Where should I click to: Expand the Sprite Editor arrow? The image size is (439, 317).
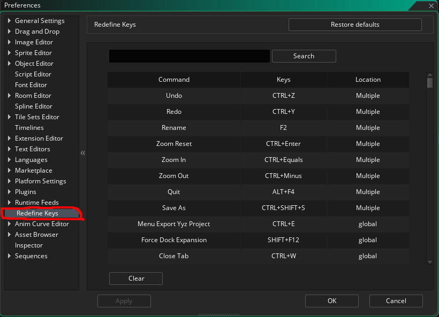(9, 52)
